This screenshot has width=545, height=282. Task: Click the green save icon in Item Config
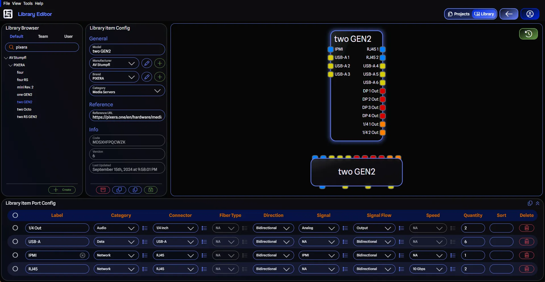151,190
